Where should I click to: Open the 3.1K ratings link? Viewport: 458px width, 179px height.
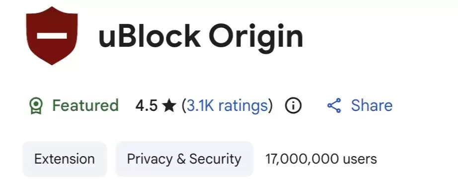[x=227, y=105]
